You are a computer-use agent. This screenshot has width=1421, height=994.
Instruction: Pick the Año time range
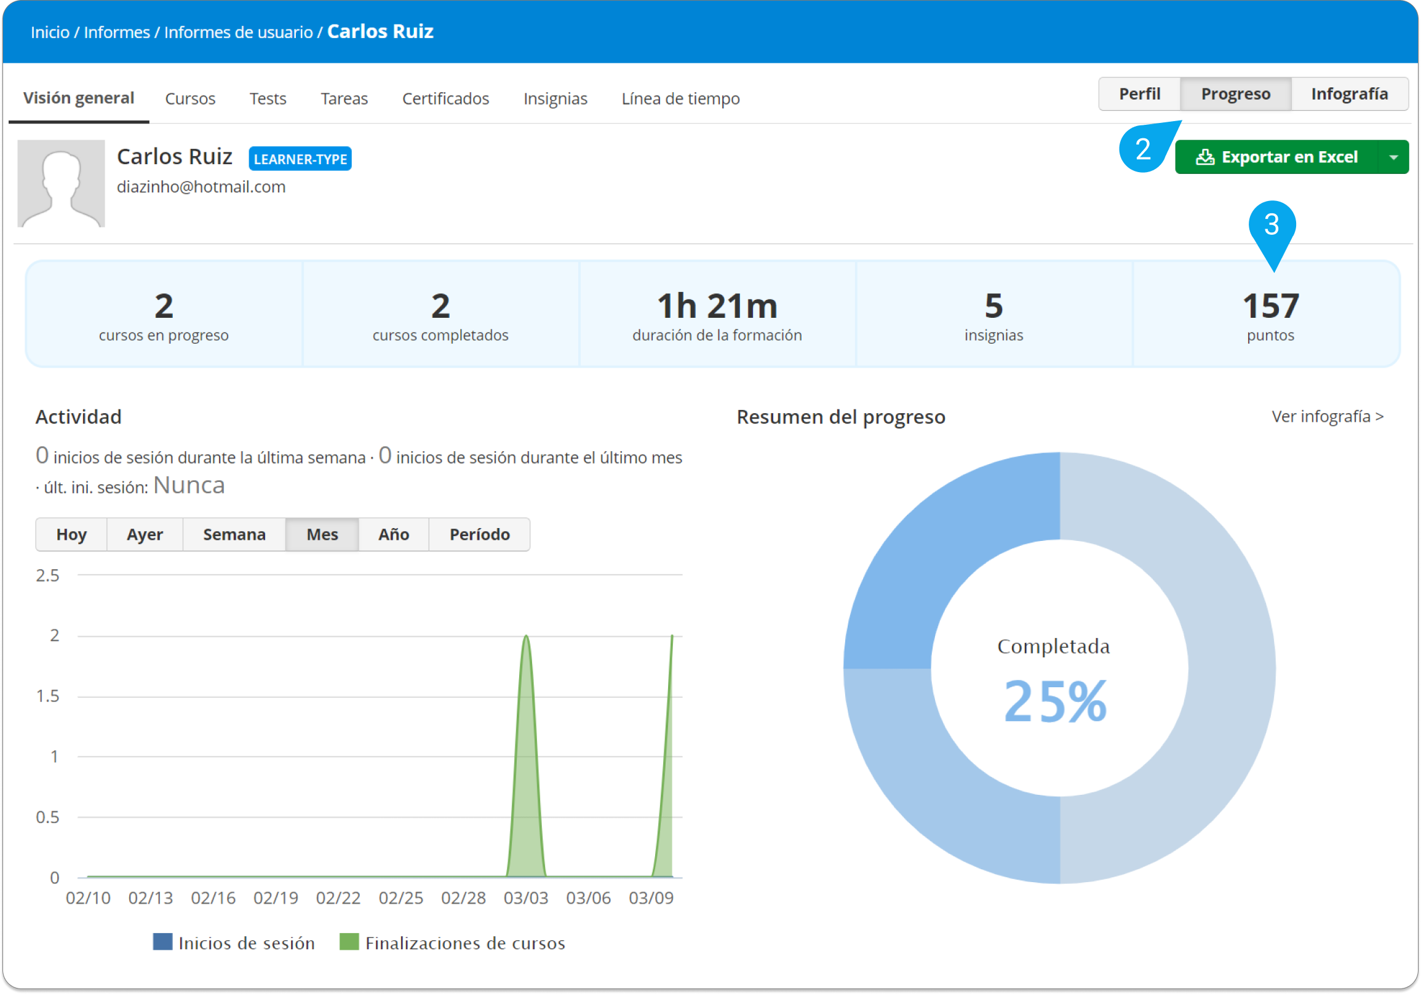click(x=394, y=534)
